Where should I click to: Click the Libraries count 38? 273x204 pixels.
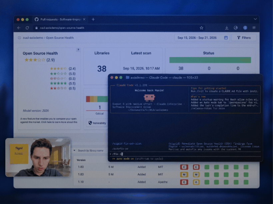[x=102, y=69]
